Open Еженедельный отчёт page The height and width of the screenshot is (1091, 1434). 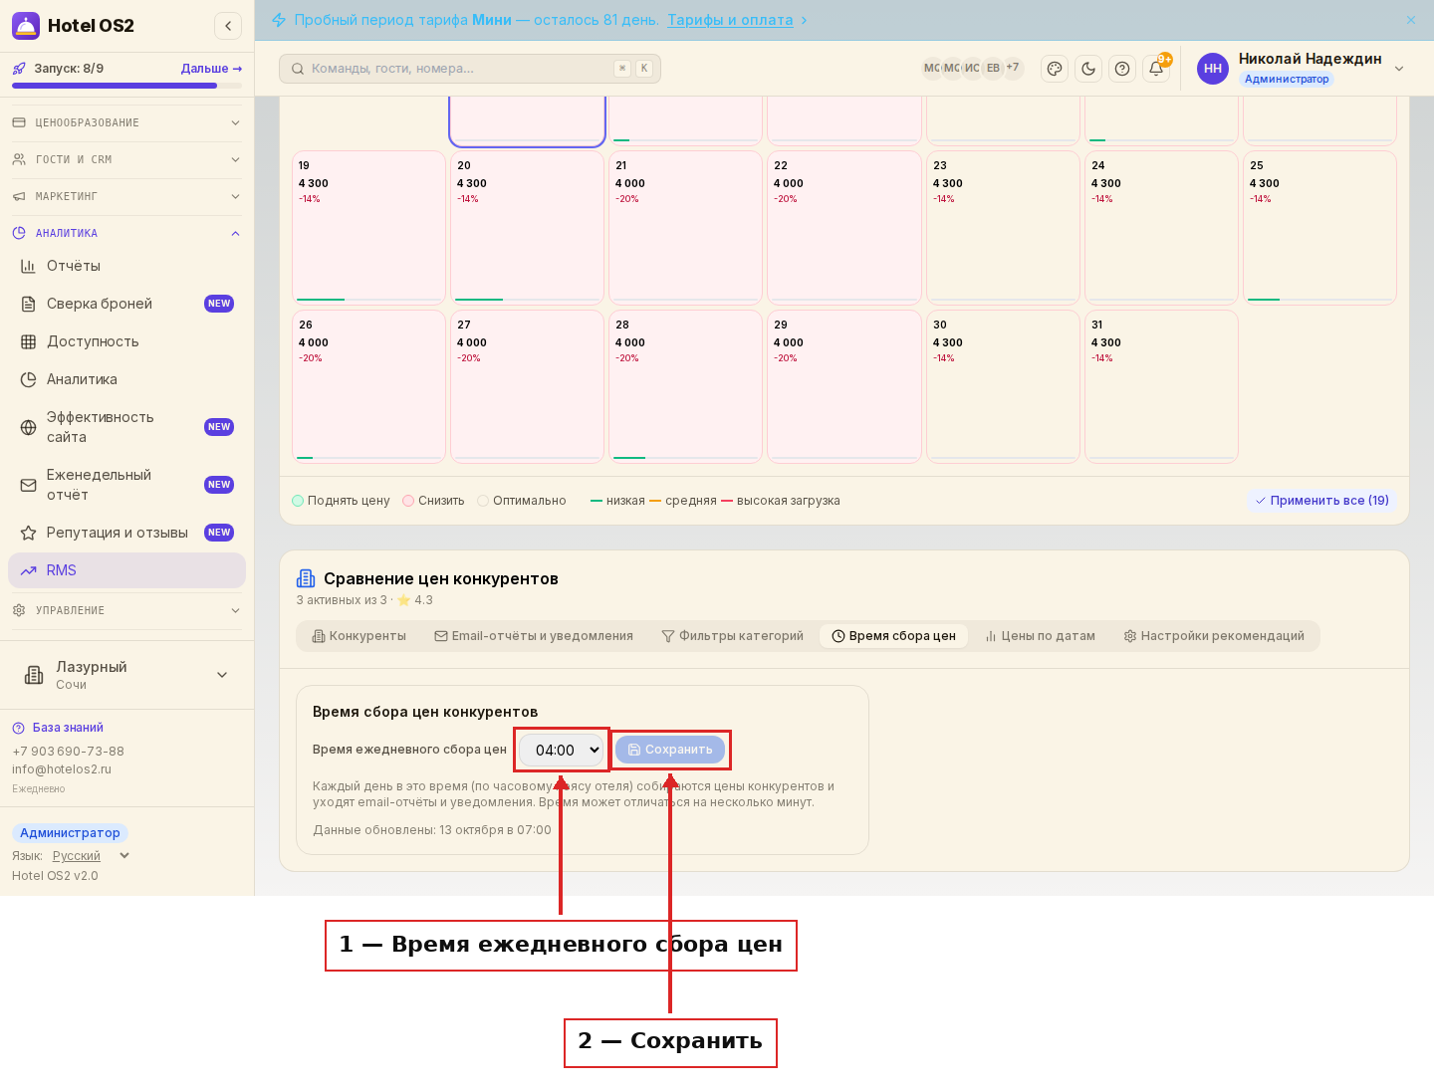pos(126,485)
